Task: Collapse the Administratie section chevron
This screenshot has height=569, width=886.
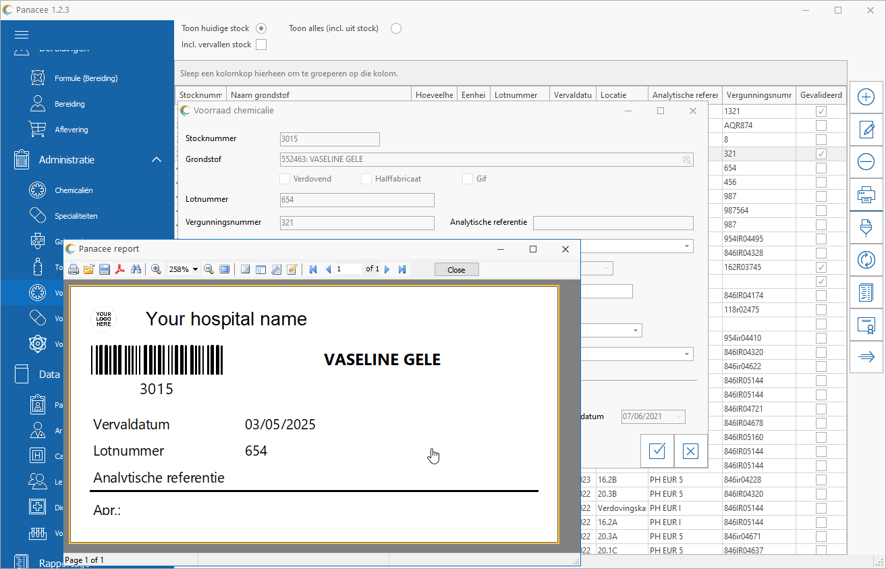Action: pos(157,160)
